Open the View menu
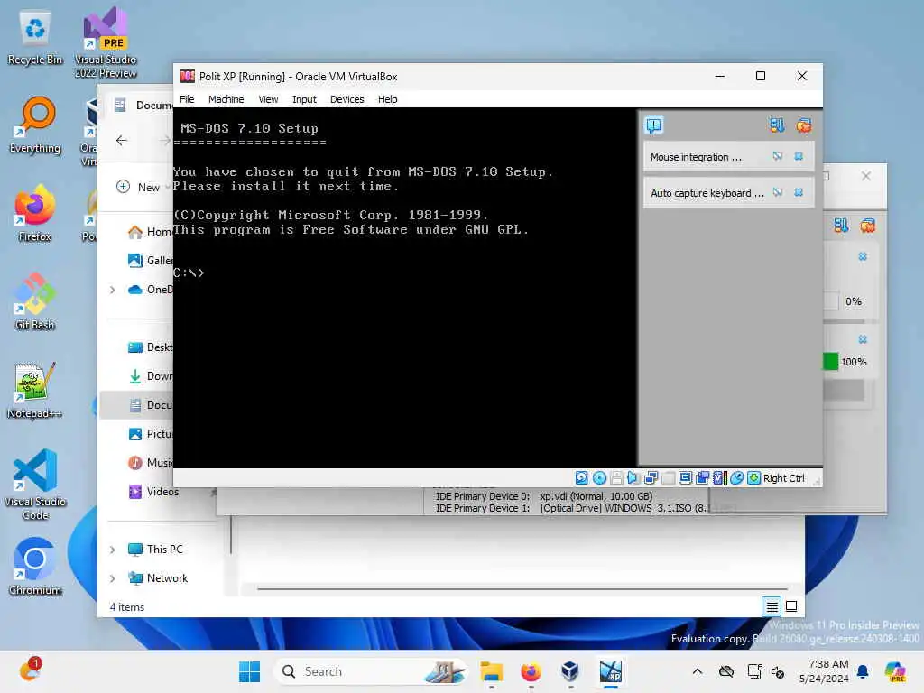The height and width of the screenshot is (693, 924). pos(268,99)
